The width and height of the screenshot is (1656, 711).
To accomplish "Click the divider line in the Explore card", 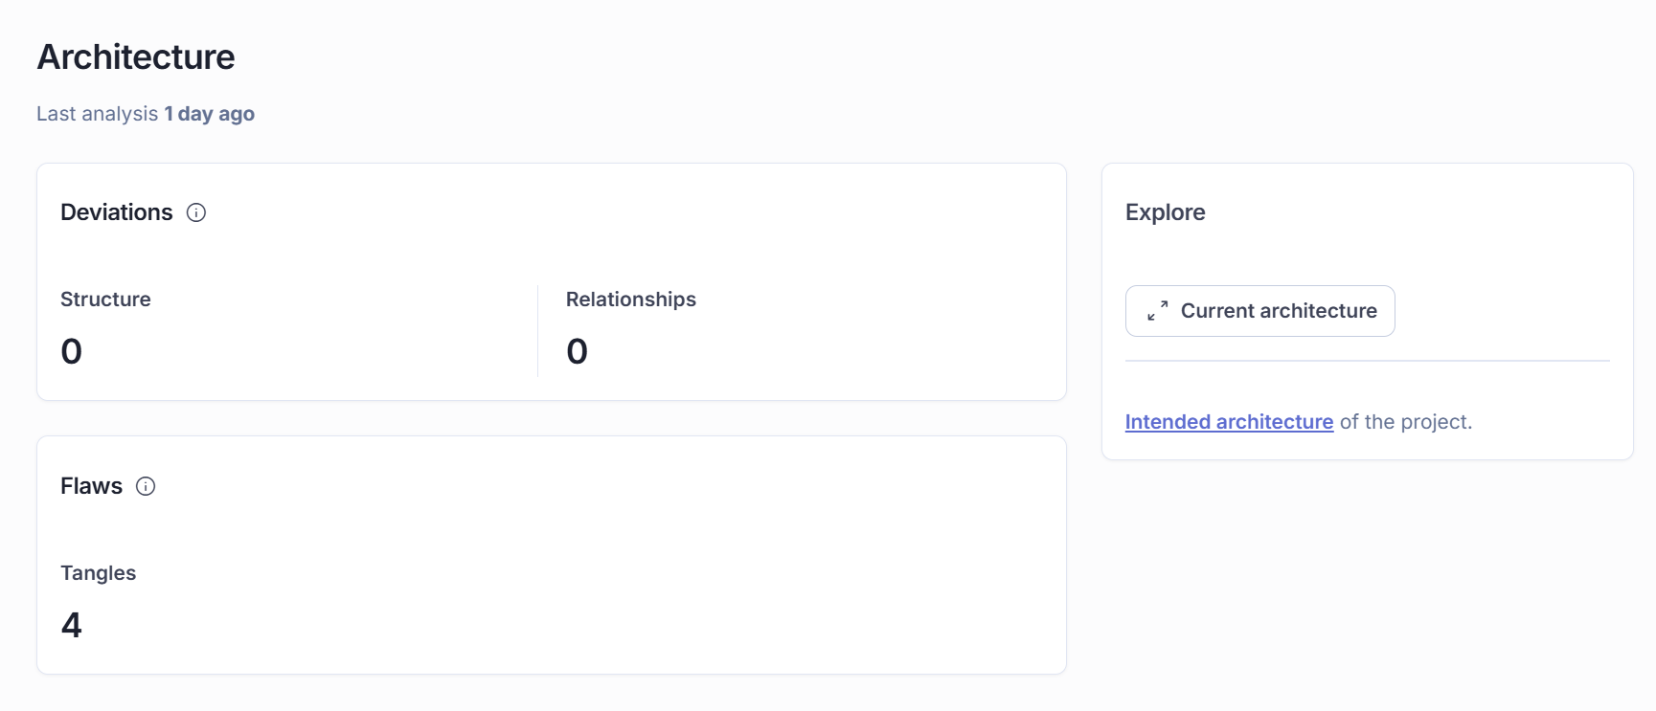I will [1367, 361].
